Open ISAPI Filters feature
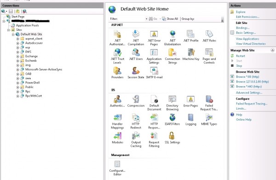 coord(172,119)
